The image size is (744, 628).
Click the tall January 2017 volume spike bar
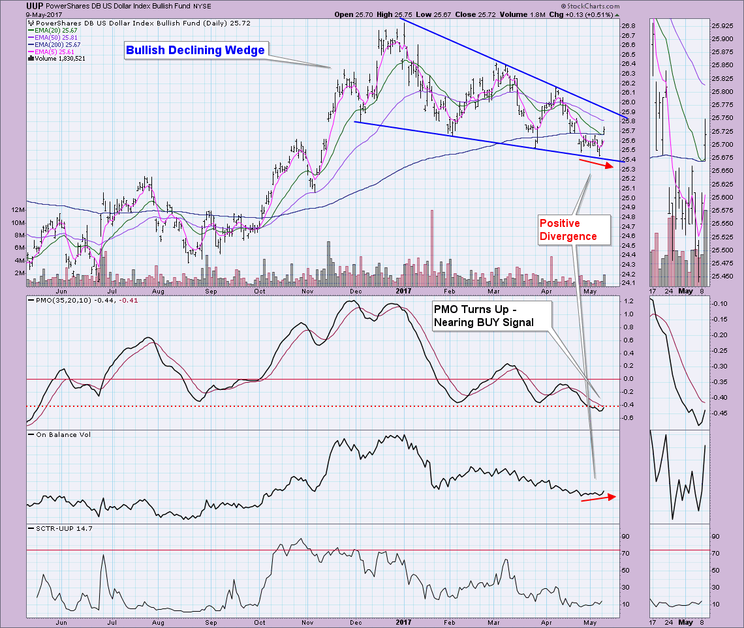pos(432,248)
